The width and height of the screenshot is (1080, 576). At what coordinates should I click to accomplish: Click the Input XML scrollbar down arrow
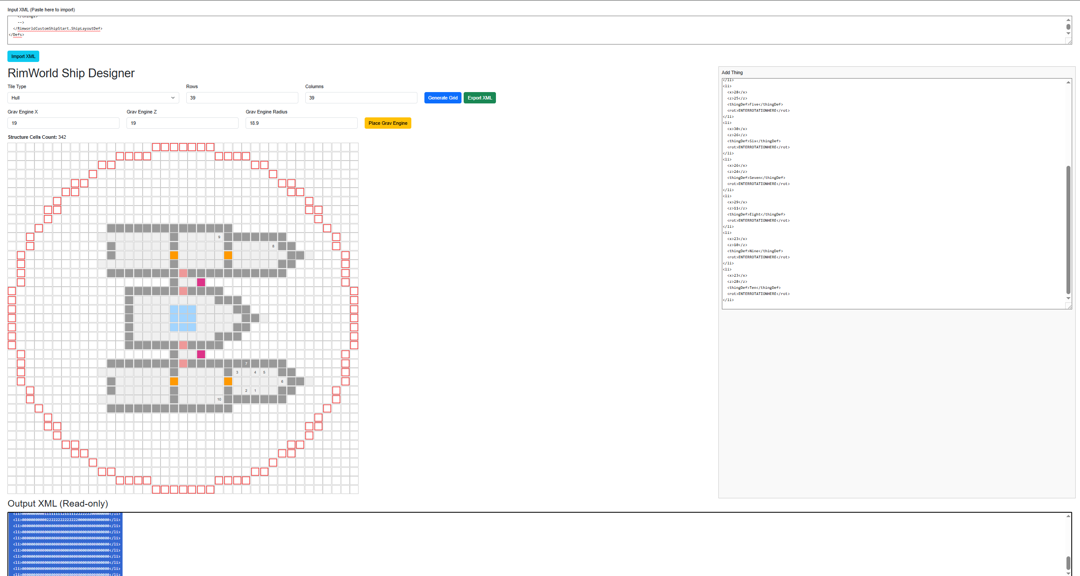1068,34
